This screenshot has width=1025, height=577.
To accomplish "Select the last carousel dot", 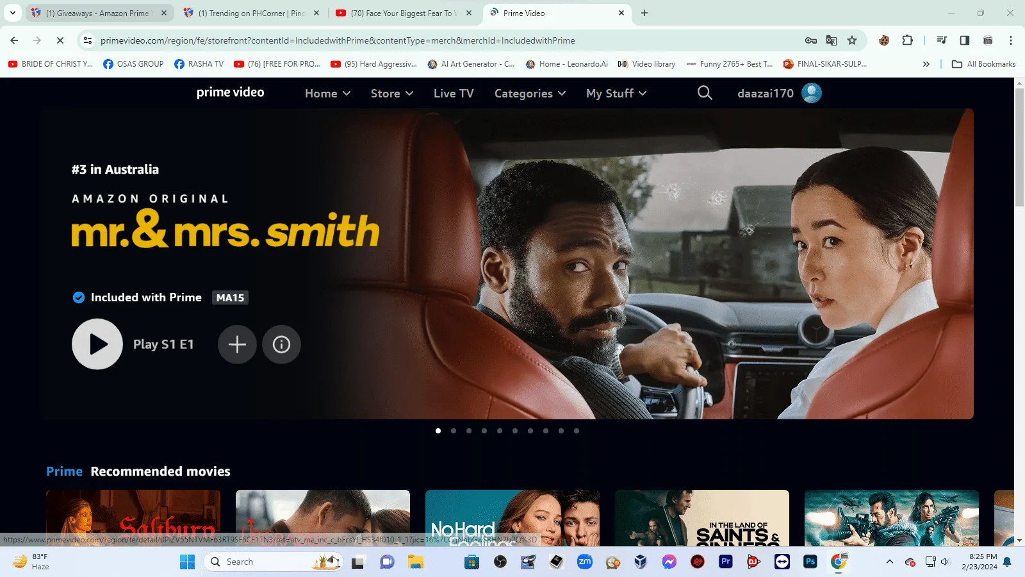I will [x=577, y=431].
